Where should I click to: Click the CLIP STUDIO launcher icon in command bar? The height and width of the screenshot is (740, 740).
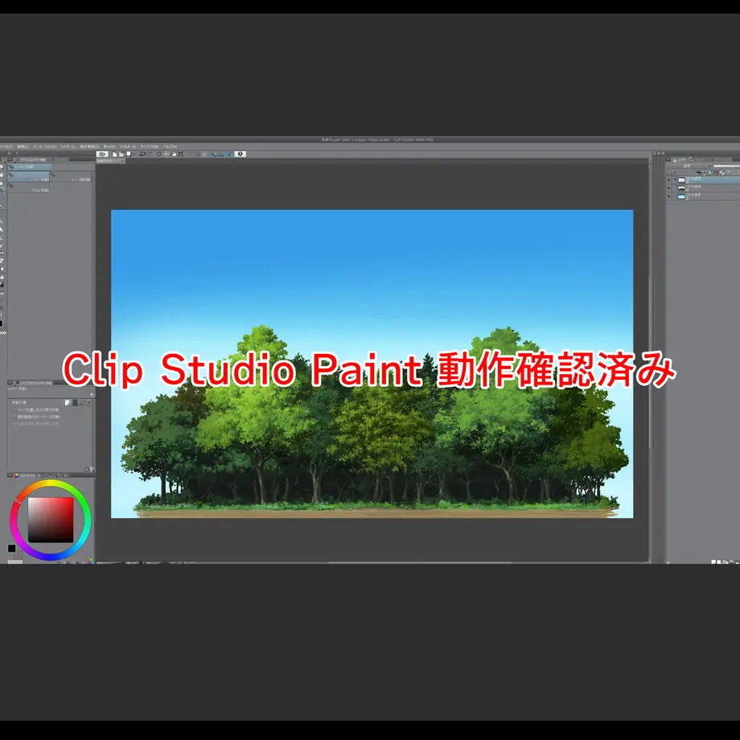click(102, 154)
